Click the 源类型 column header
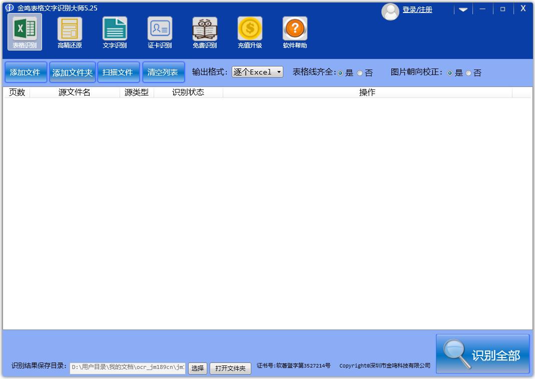Viewport: 535px width, 379px height. point(137,92)
